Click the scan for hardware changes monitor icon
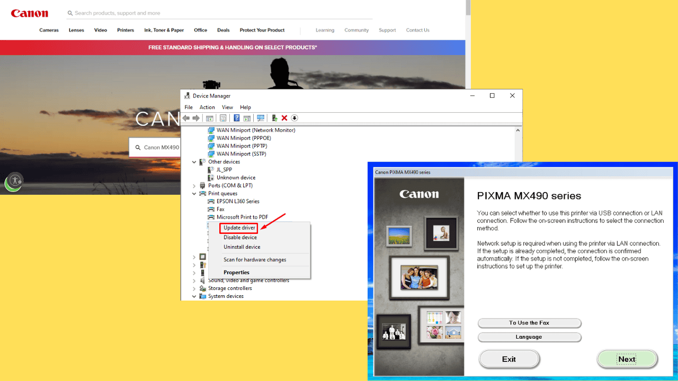Screen dimensions: 678x381 tap(260, 118)
